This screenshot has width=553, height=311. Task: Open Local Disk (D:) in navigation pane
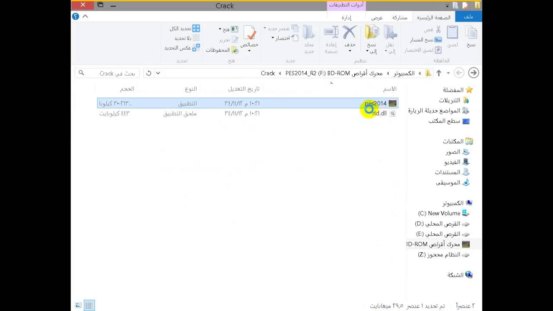tap(442, 224)
